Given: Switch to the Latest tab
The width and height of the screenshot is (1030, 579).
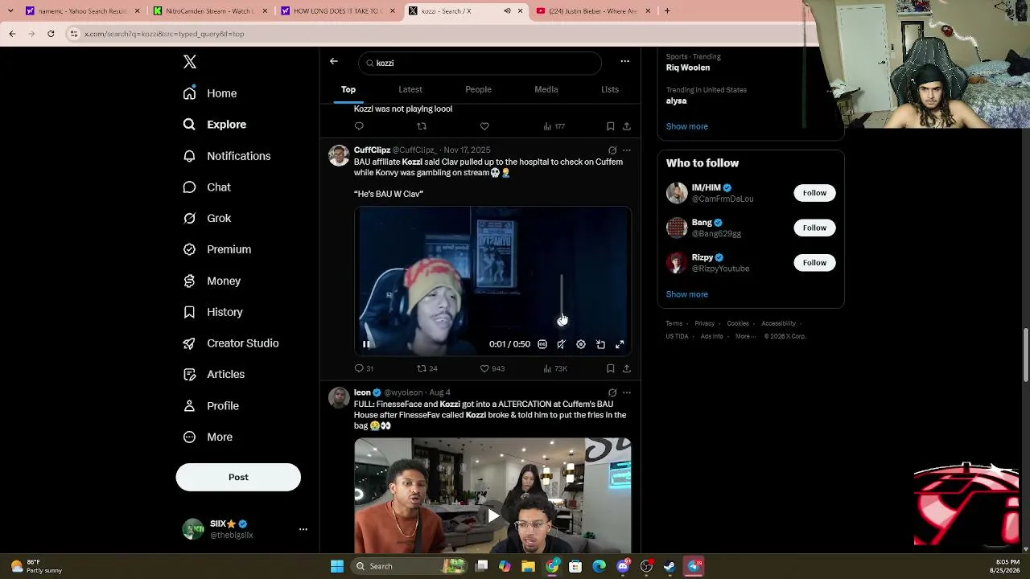Looking at the screenshot, I should [x=410, y=89].
